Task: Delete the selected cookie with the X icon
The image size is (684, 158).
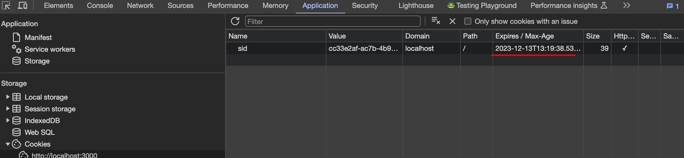Action: (452, 21)
